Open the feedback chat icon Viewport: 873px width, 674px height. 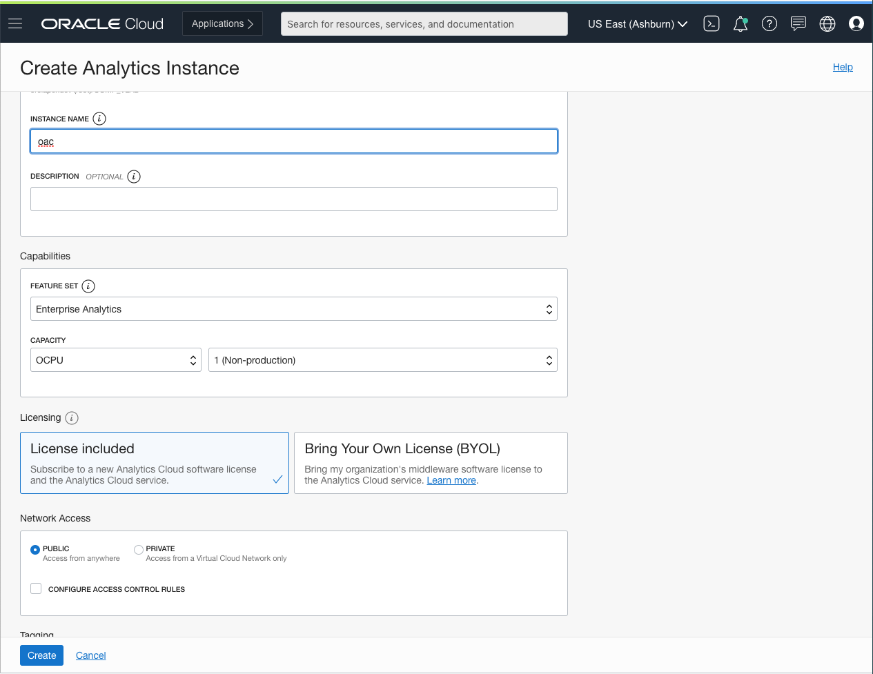click(798, 23)
